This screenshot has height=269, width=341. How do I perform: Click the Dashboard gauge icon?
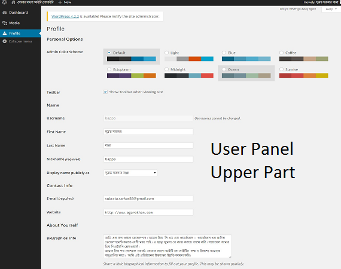click(5, 13)
